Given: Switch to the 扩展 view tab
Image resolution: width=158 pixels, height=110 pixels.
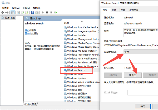Looking at the screenshot, I should [x=27, y=104].
